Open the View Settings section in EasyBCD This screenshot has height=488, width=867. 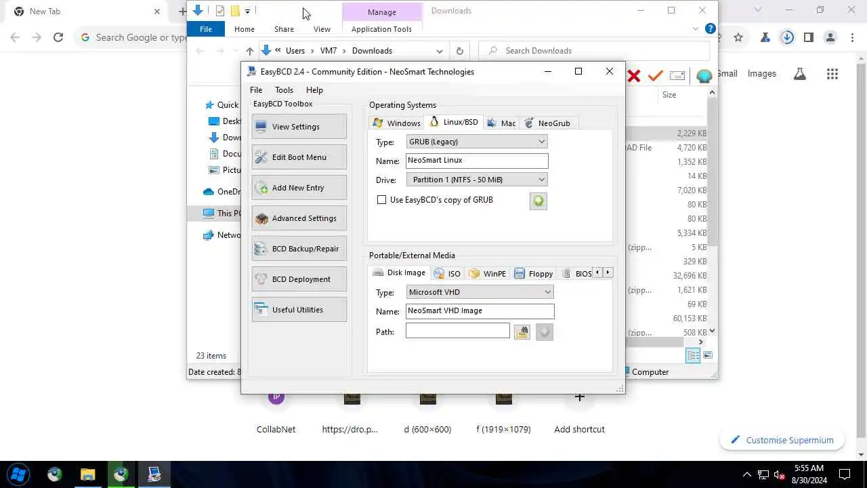click(299, 127)
